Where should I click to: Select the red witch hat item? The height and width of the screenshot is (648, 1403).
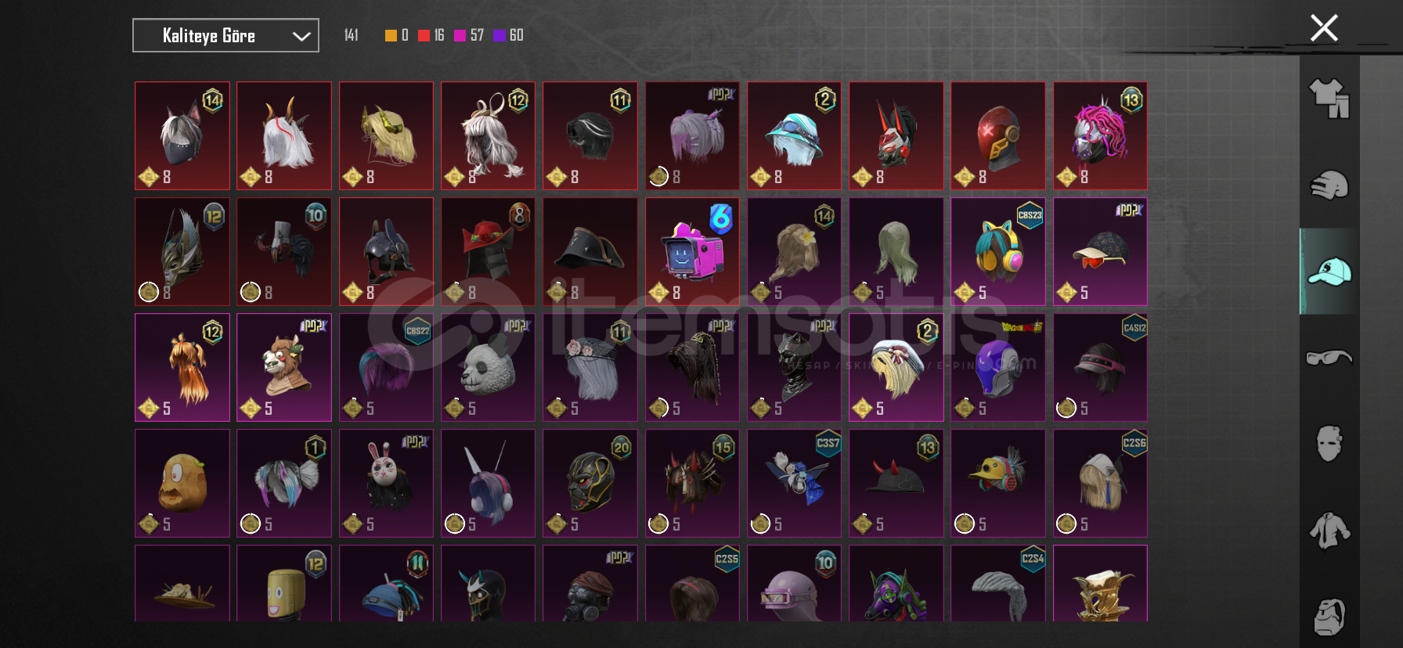(488, 251)
